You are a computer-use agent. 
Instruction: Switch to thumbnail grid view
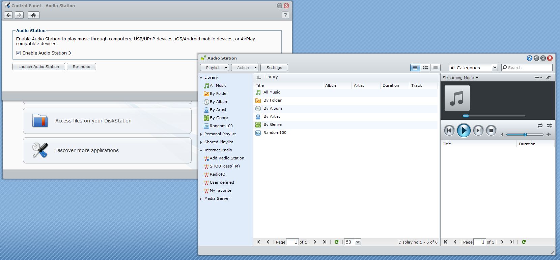[x=425, y=68]
